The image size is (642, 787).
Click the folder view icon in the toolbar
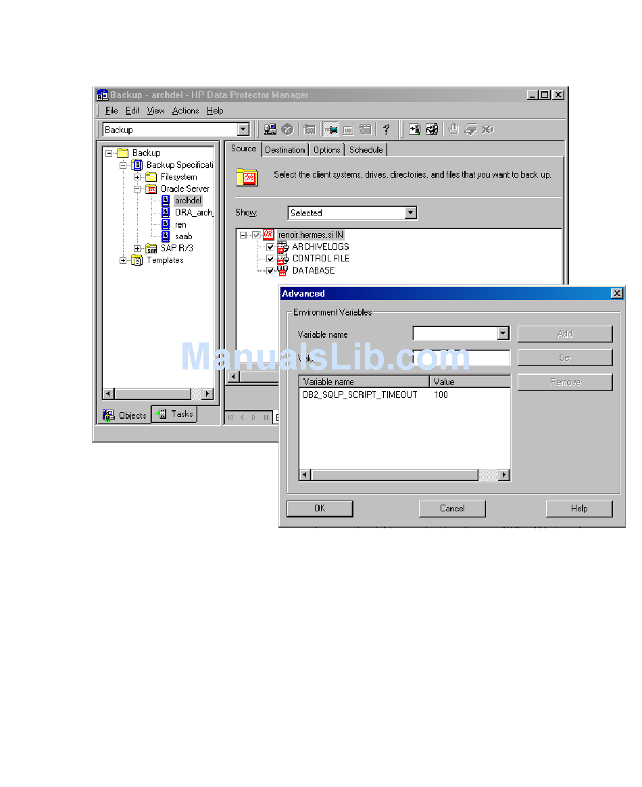(310, 130)
